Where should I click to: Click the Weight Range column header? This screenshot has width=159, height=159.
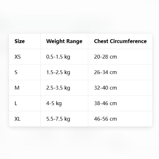pyautogui.click(x=64, y=41)
